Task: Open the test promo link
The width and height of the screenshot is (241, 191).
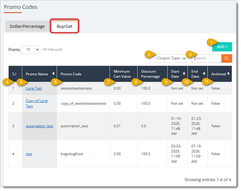Action: 29,154
